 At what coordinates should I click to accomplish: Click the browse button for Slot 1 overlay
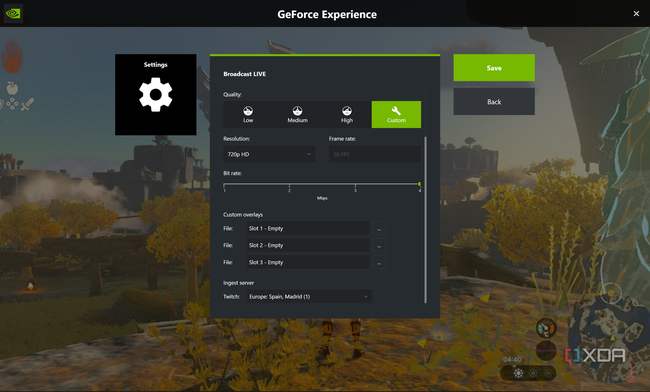click(x=379, y=228)
